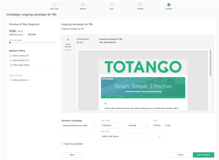Viewport: 219px width, 160px height.
Task: Select the Name contains '@' criteria tag
Action: click(x=19, y=56)
